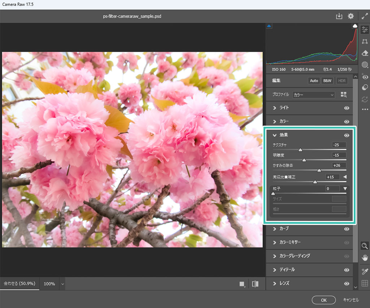Open Camera Raw preferences gear
The height and width of the screenshot is (308, 370).
pyautogui.click(x=351, y=16)
